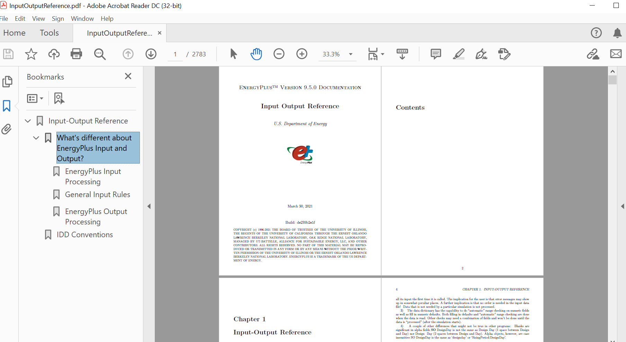Toggle the Bookmarks sidebar panel
626x342 pixels.
point(7,106)
